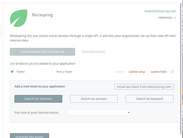The height and width of the screenshot is (138, 183).
Task: Click the Blockspring green leaf logo
Action: click(19, 18)
